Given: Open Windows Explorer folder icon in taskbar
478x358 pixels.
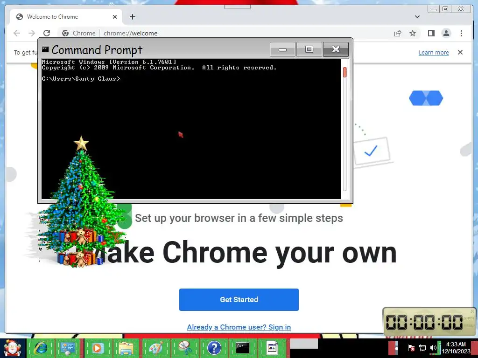Looking at the screenshot, I should pos(127,348).
